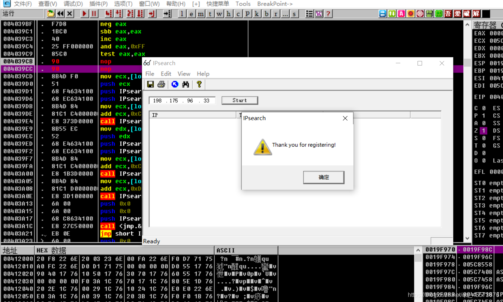Open references 'r' toolbar button
The width and height of the screenshot is (503, 302).
pos(276,14)
